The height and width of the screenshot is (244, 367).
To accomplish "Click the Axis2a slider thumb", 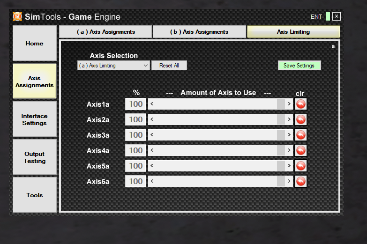I will [x=281, y=119].
